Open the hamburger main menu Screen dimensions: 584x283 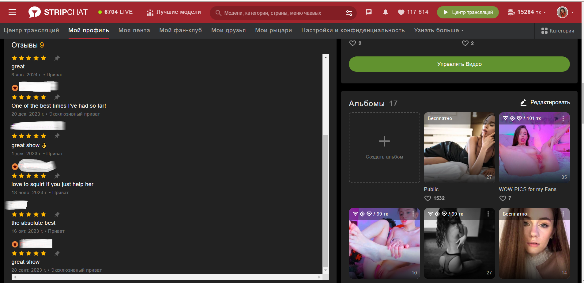[12, 12]
